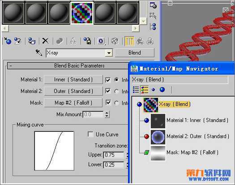Click Put Material to Scene icon
This screenshot has height=185, width=235.
[x=17, y=41]
